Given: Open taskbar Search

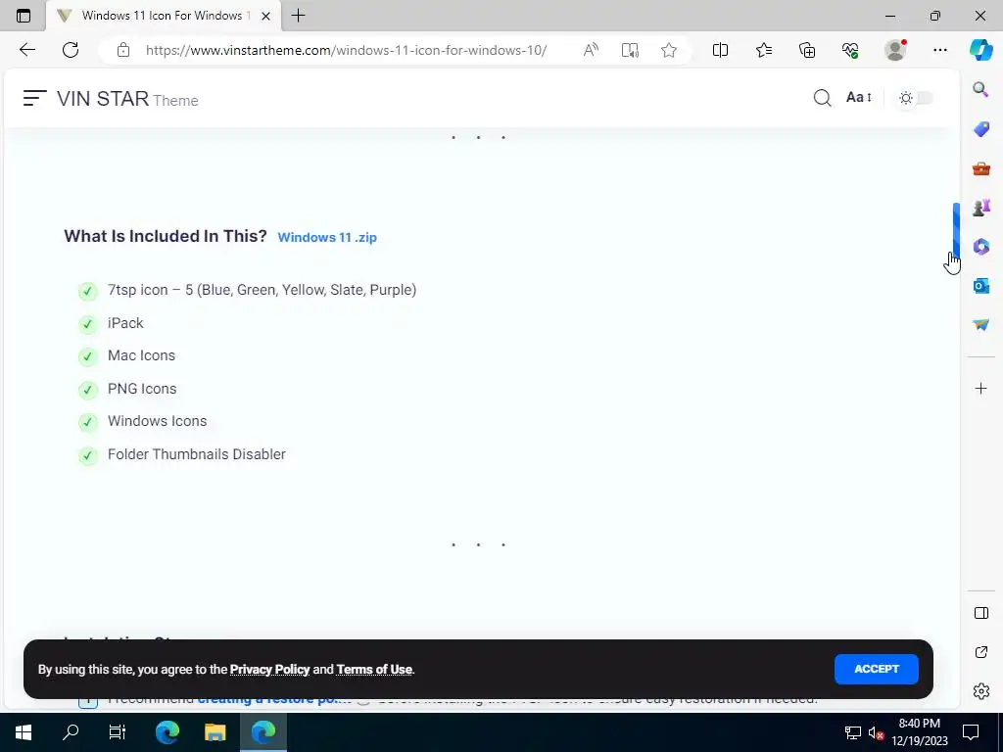Looking at the screenshot, I should [x=71, y=732].
